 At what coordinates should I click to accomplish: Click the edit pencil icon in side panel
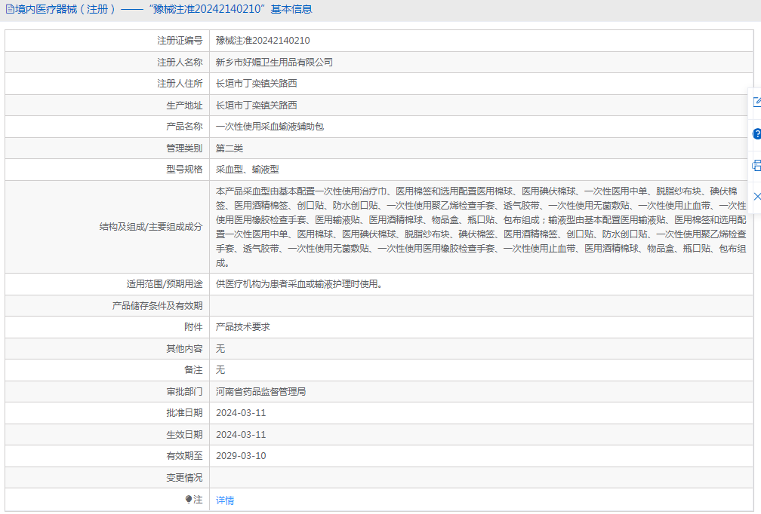pyautogui.click(x=757, y=102)
